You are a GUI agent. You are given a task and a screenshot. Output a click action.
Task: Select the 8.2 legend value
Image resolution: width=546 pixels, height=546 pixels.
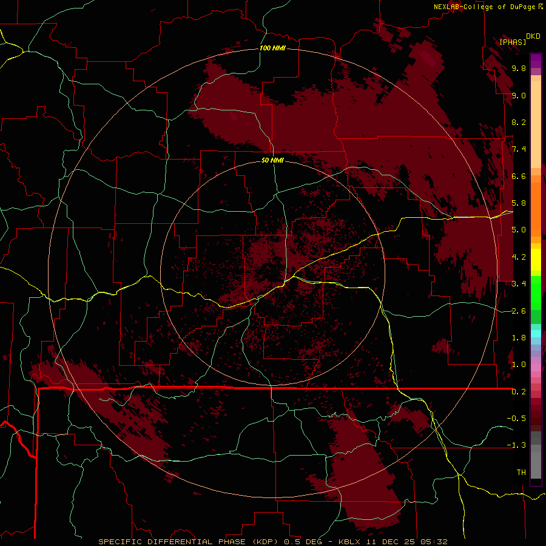coord(519,122)
